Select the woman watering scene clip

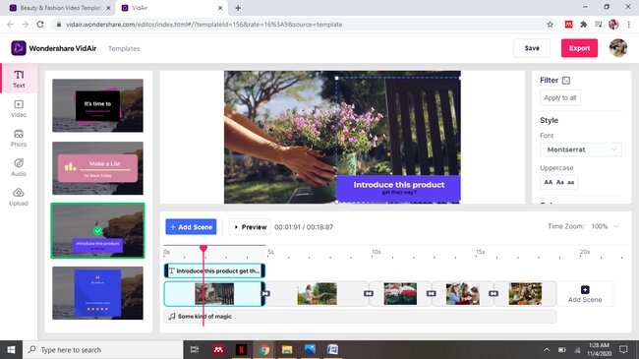pyautogui.click(x=318, y=294)
